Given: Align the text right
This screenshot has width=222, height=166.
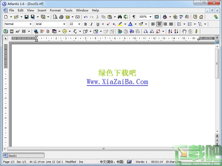Looking at the screenshot, I should 165,24.
